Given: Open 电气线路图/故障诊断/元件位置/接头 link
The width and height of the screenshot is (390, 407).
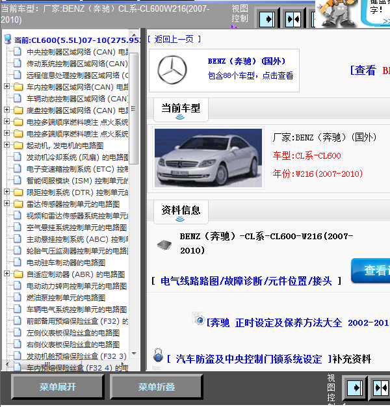Looking at the screenshot, I should [246, 281].
